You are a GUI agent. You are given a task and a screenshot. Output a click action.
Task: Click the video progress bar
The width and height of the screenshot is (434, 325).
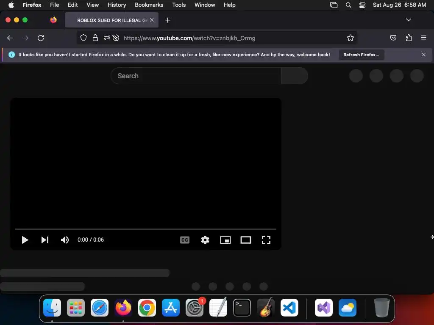[x=146, y=229]
